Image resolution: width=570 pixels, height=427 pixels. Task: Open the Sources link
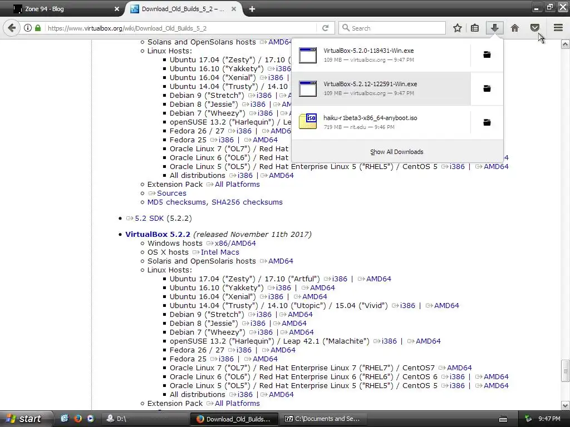click(x=171, y=193)
